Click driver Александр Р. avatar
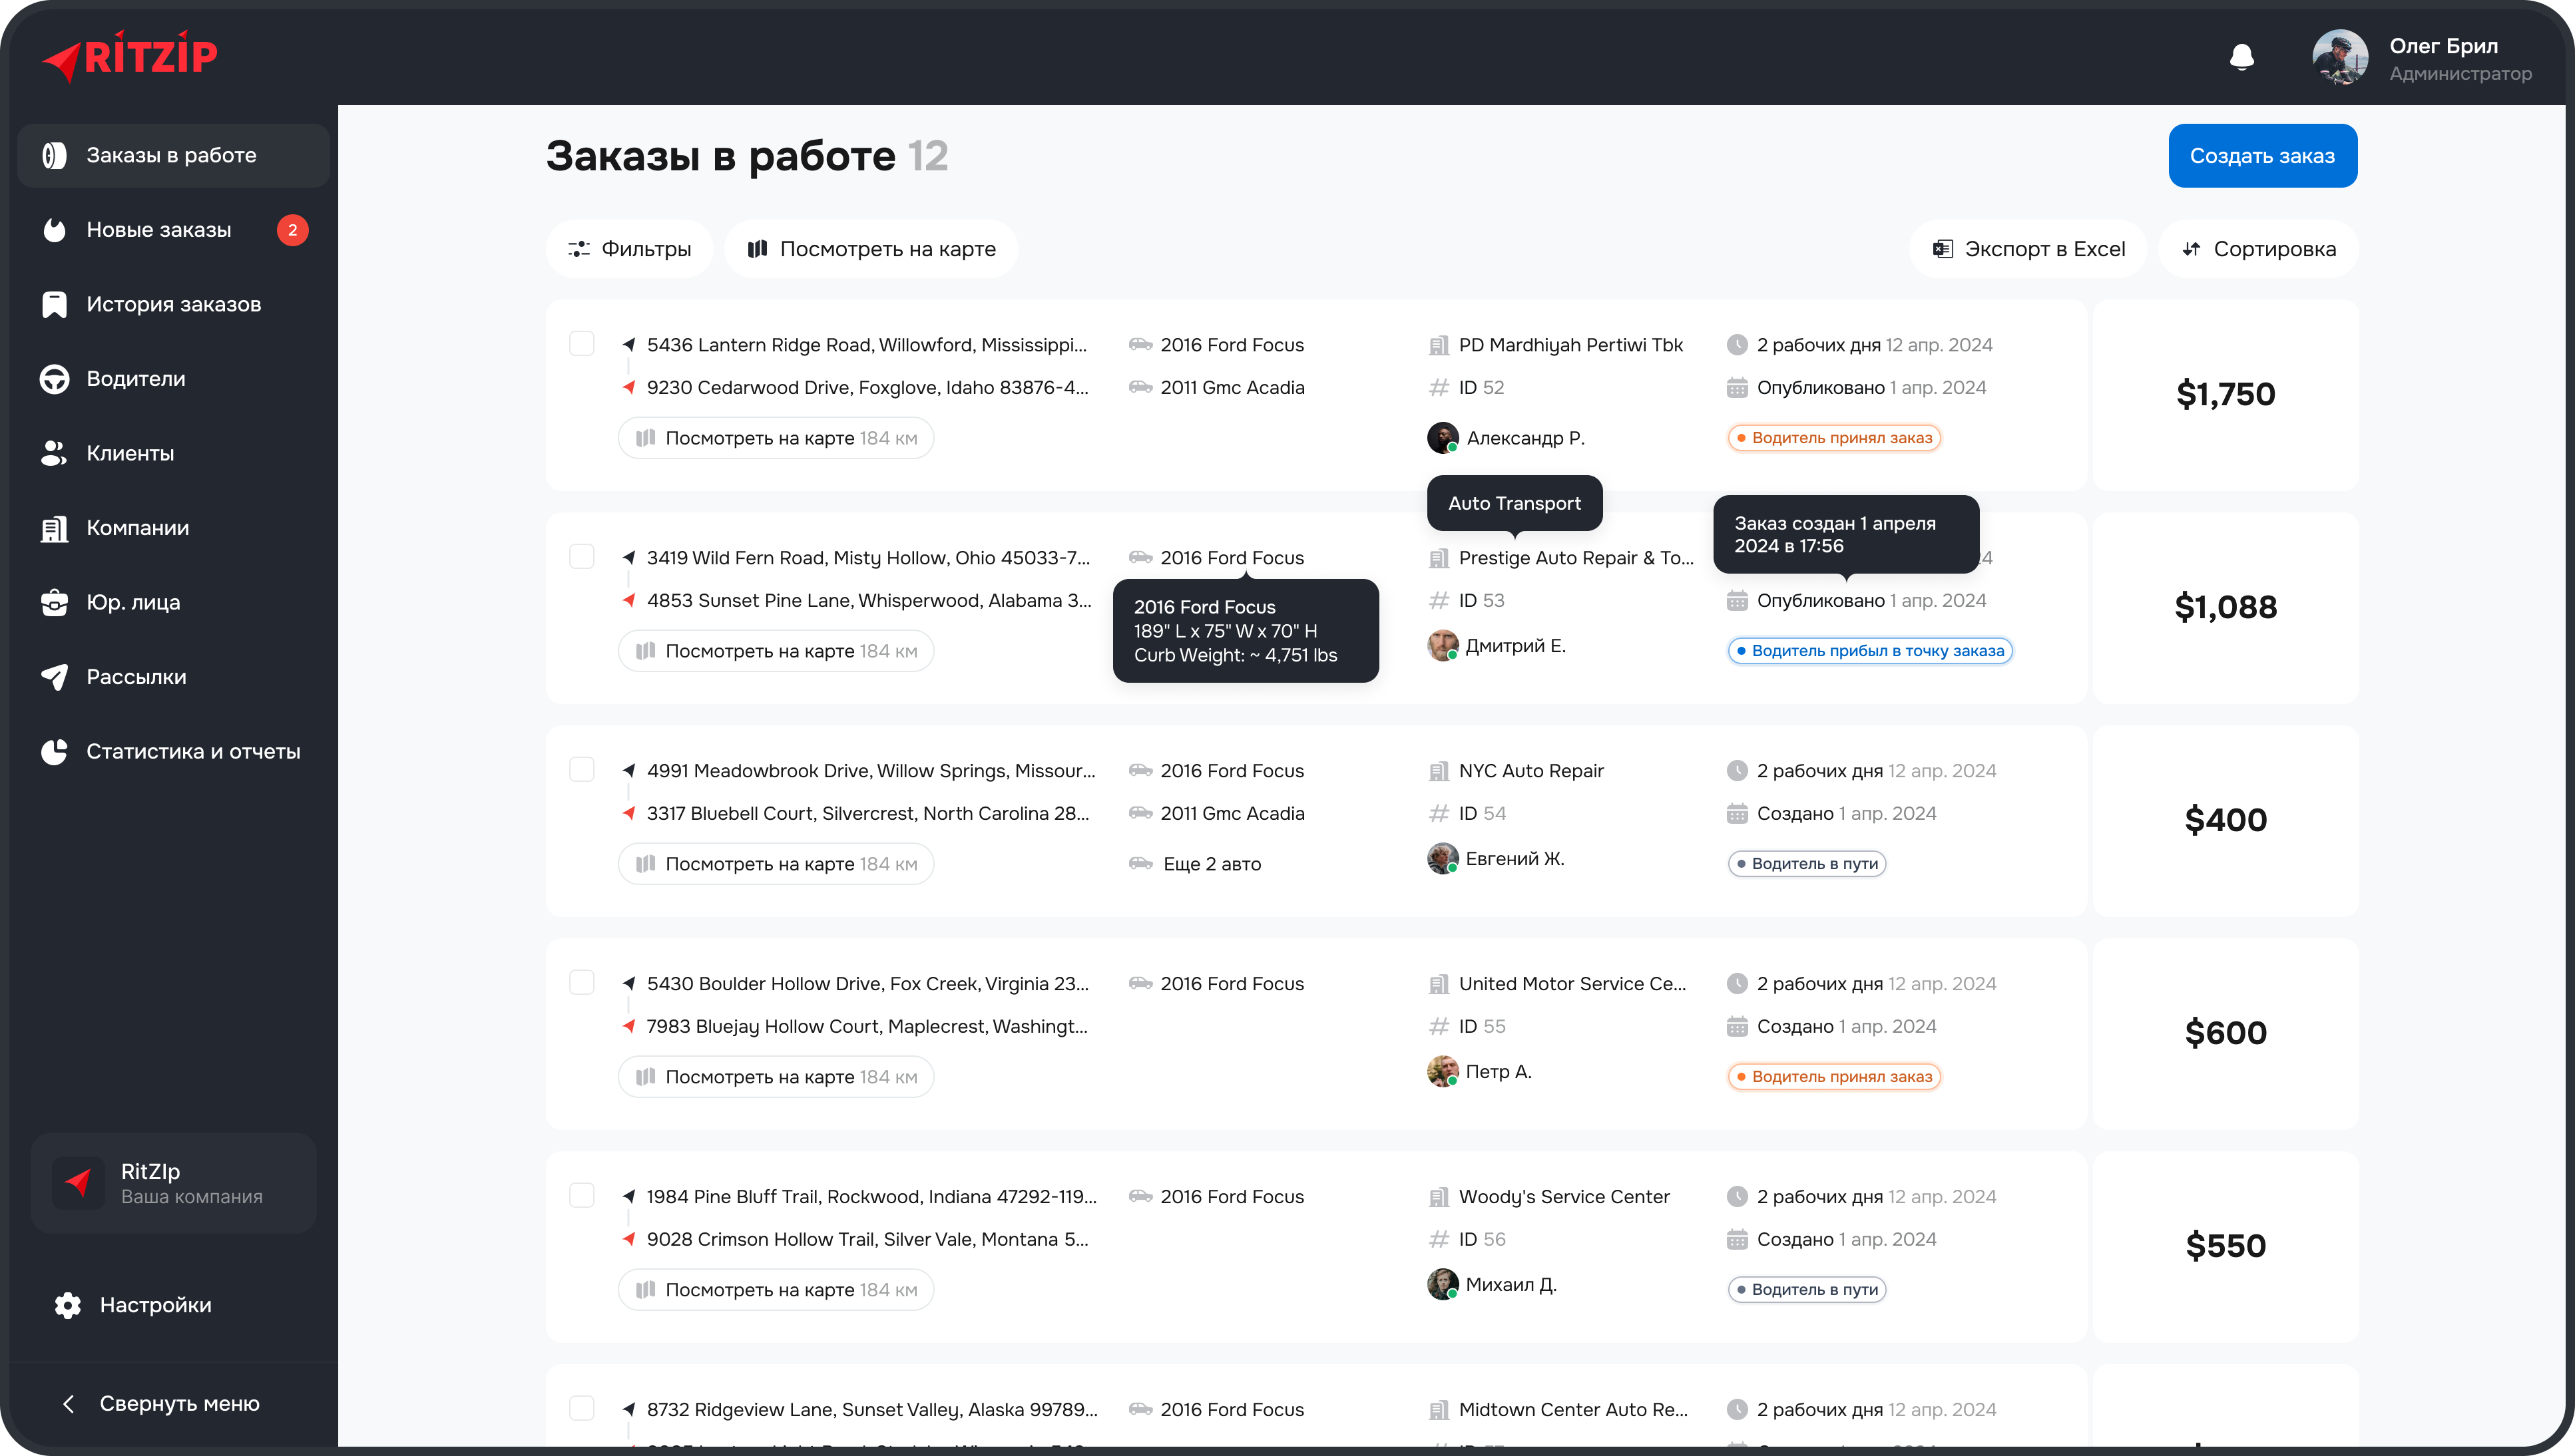This screenshot has height=1456, width=2575. tap(1441, 438)
